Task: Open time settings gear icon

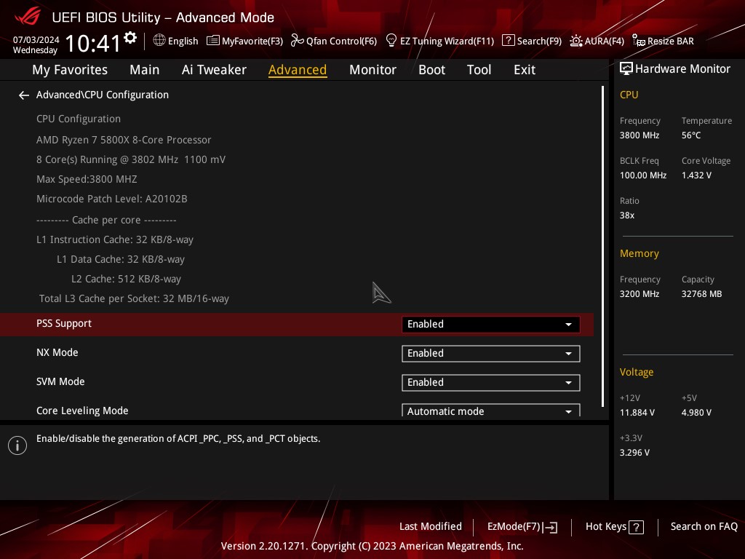Action: pyautogui.click(x=130, y=37)
